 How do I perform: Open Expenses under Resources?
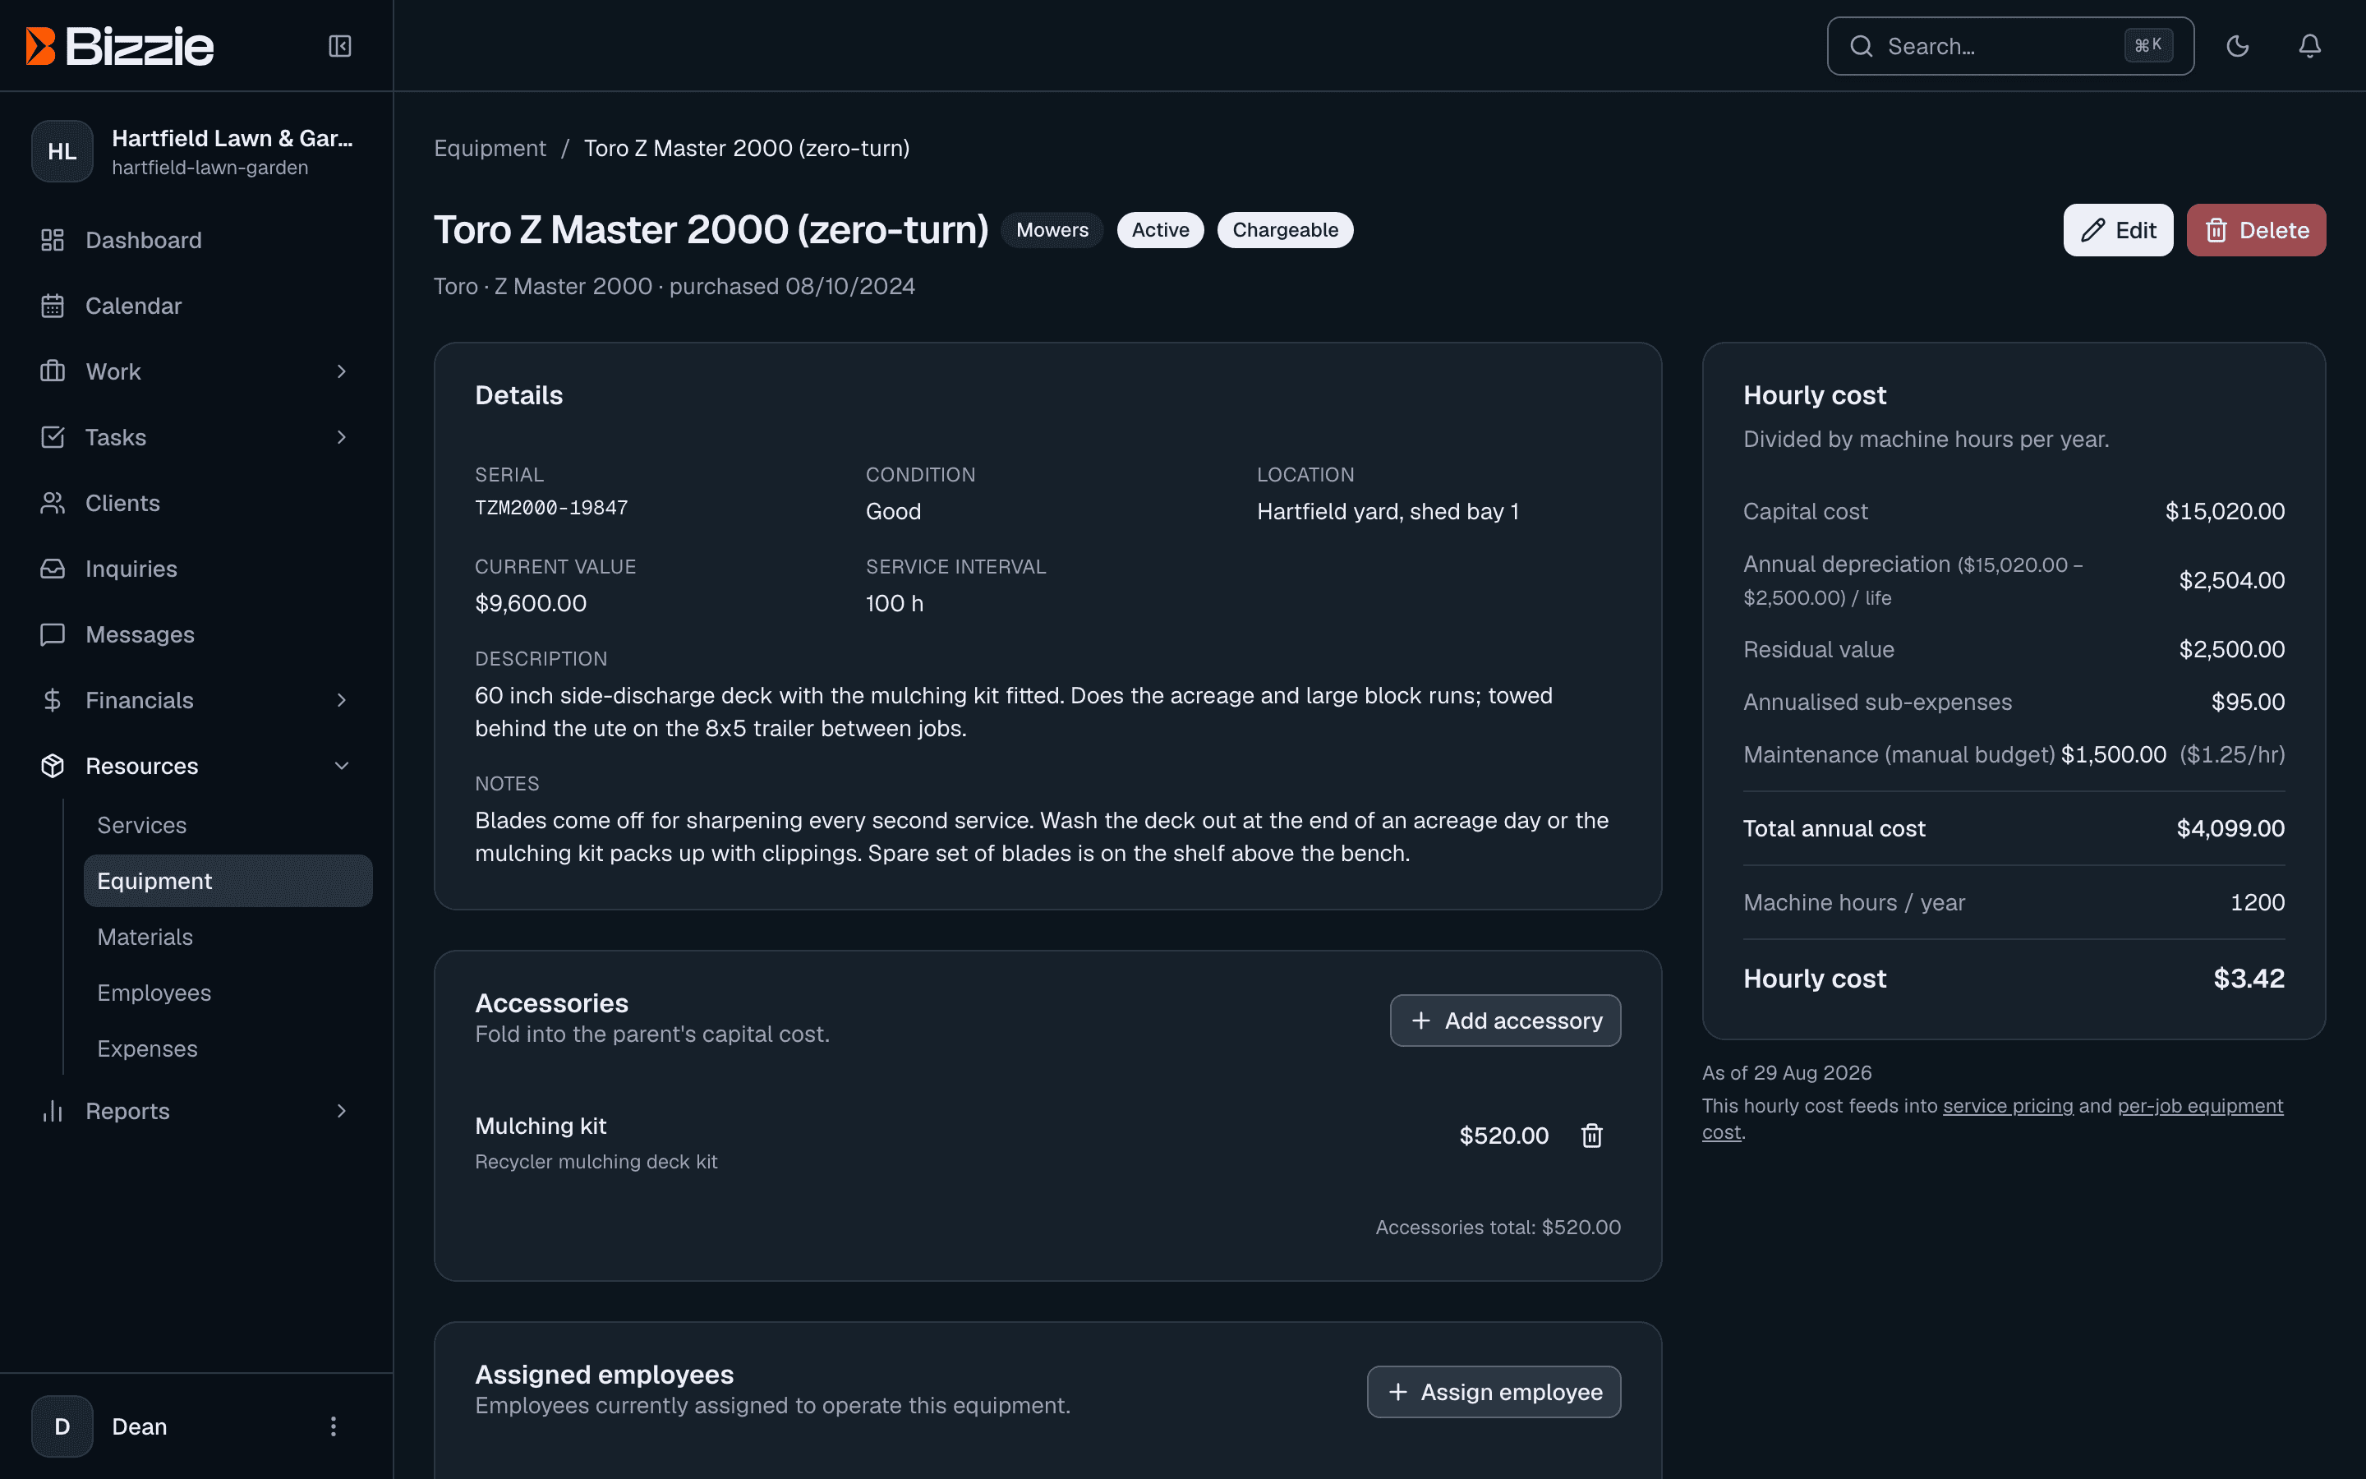pyautogui.click(x=228, y=1048)
